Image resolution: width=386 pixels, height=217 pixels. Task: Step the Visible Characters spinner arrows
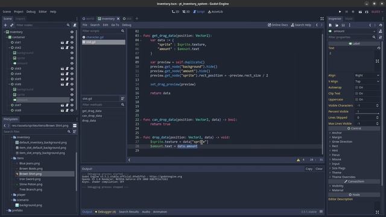[x=378, y=105]
